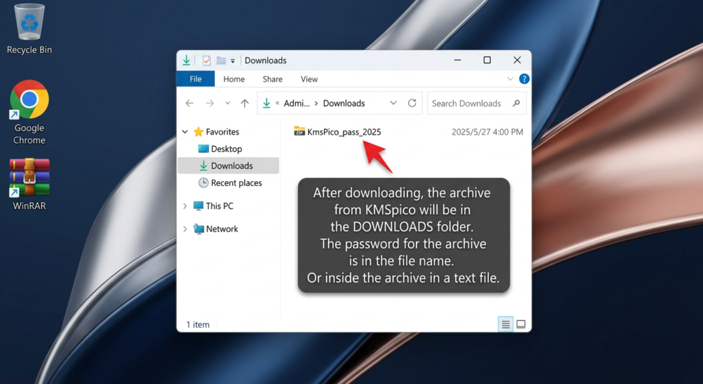
Task: Collapse the Favorites tree section
Action: [x=185, y=132]
